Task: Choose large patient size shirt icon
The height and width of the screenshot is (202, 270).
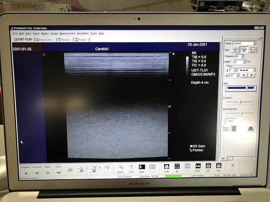Action: (x=253, y=50)
